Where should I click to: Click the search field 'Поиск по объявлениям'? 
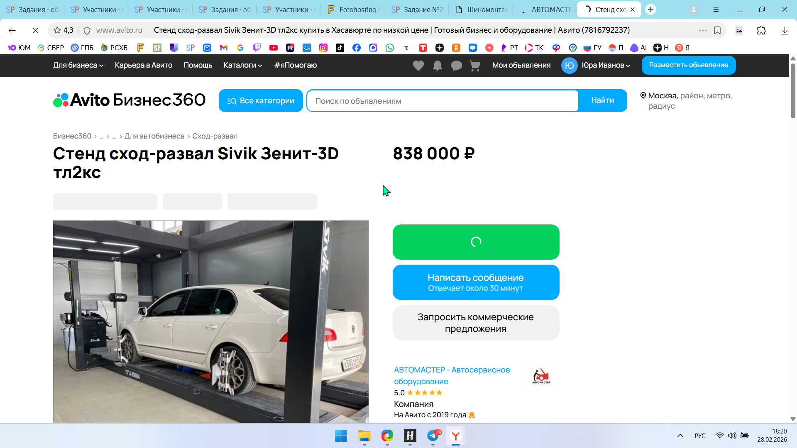tap(442, 101)
